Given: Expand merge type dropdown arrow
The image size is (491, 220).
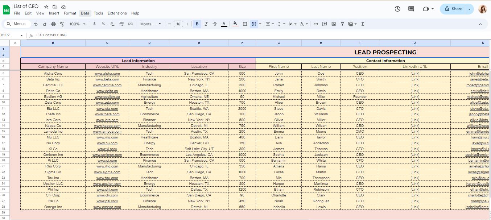Looking at the screenshot, I should [260, 24].
